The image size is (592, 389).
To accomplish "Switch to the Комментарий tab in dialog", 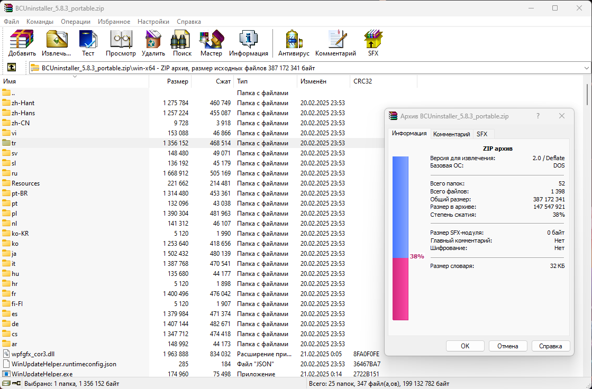I will point(451,134).
